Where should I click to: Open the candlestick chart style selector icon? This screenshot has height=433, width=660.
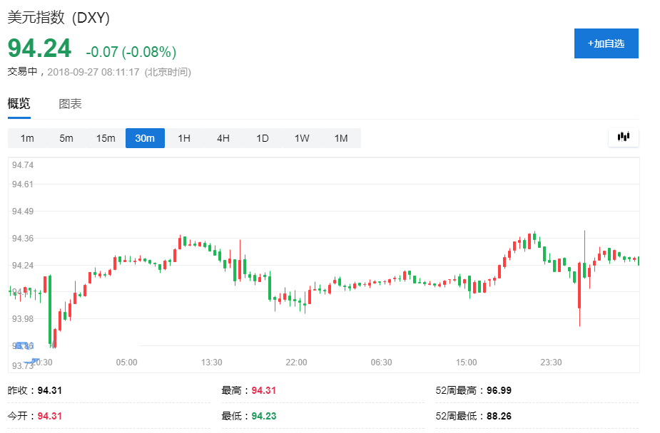[622, 137]
